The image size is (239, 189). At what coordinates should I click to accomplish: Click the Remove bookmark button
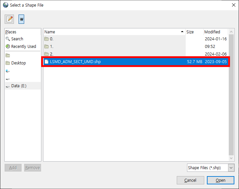(x=32, y=168)
